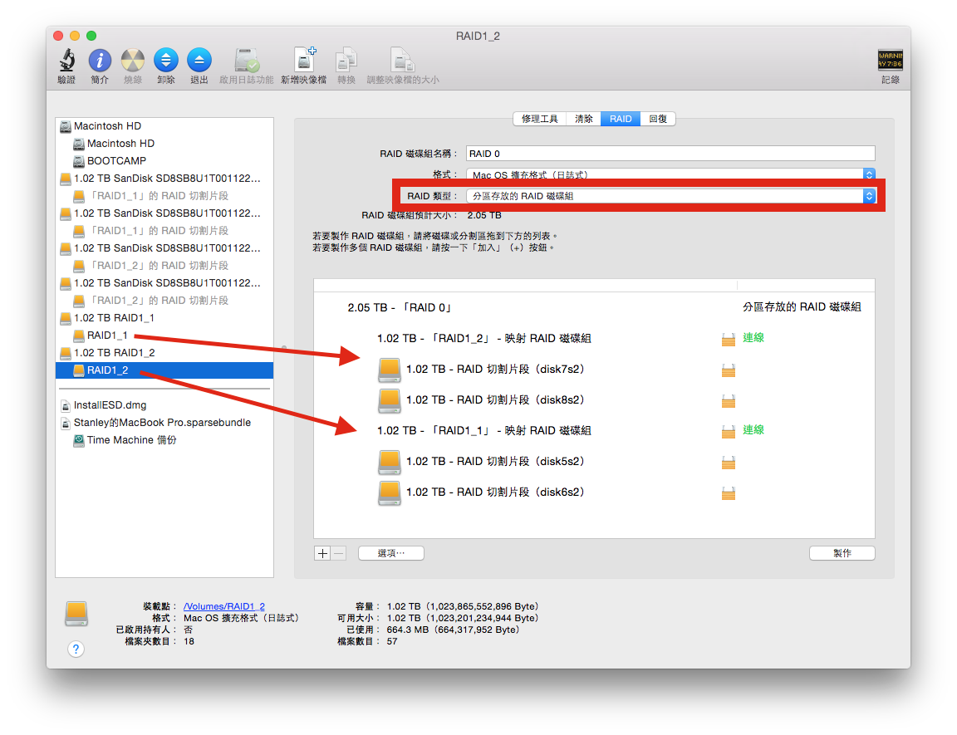Select BOOTCAMP volume in sidebar

(116, 161)
